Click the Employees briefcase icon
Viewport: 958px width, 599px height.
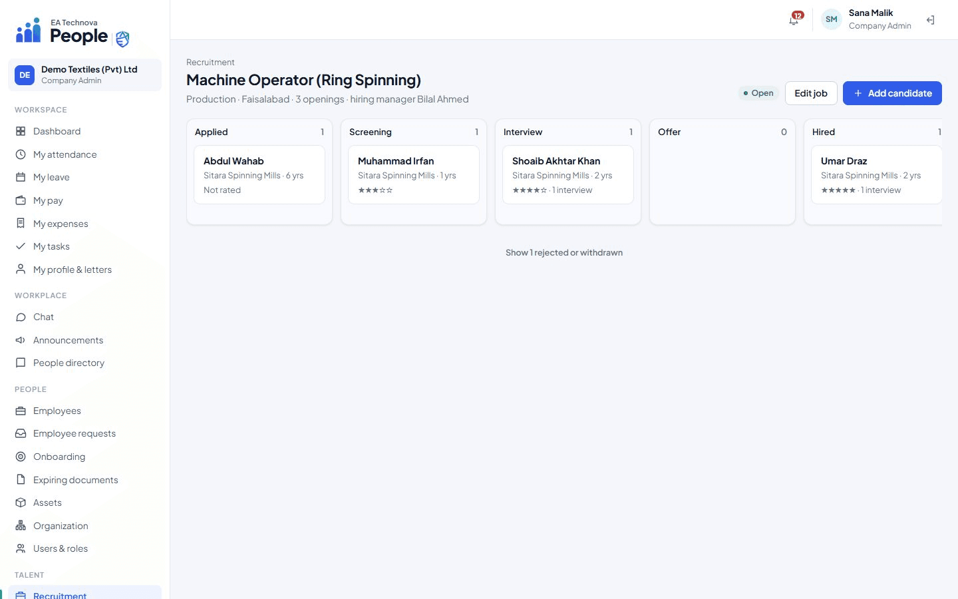tap(21, 411)
